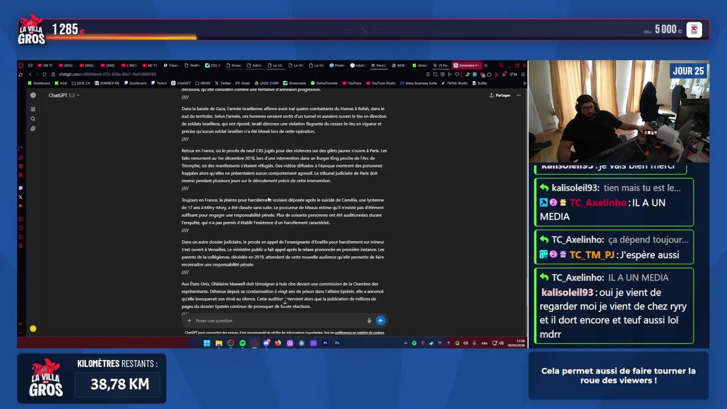Show hidden system tray icons chevron
This screenshot has height=409, width=727.
coord(406,343)
